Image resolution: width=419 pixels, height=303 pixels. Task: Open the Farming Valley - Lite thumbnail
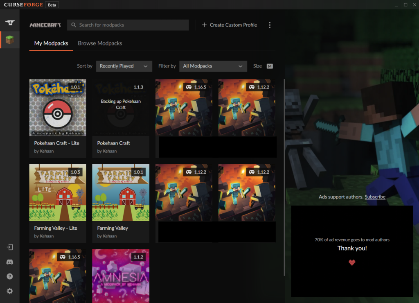[x=58, y=192]
